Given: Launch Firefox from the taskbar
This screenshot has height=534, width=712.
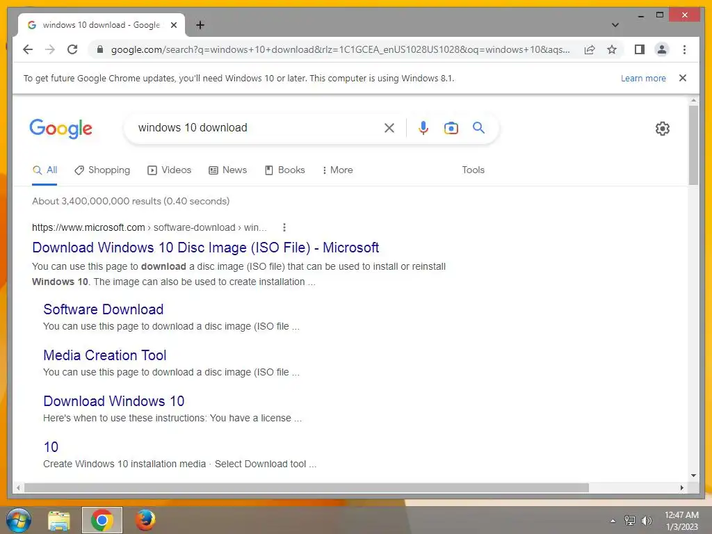Looking at the screenshot, I should (145, 520).
